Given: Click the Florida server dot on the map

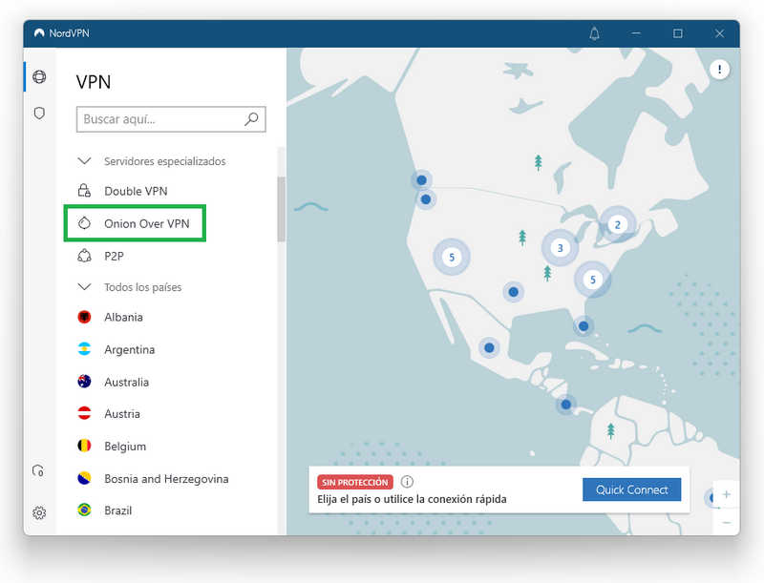Looking at the screenshot, I should tap(584, 326).
